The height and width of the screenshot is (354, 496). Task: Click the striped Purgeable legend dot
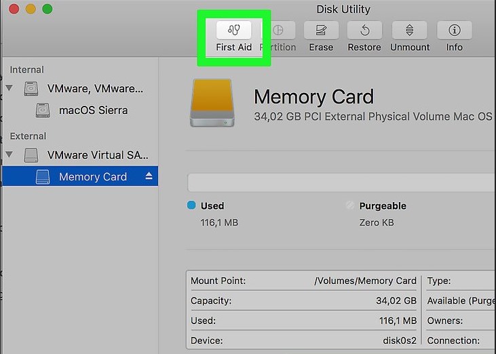click(x=350, y=205)
